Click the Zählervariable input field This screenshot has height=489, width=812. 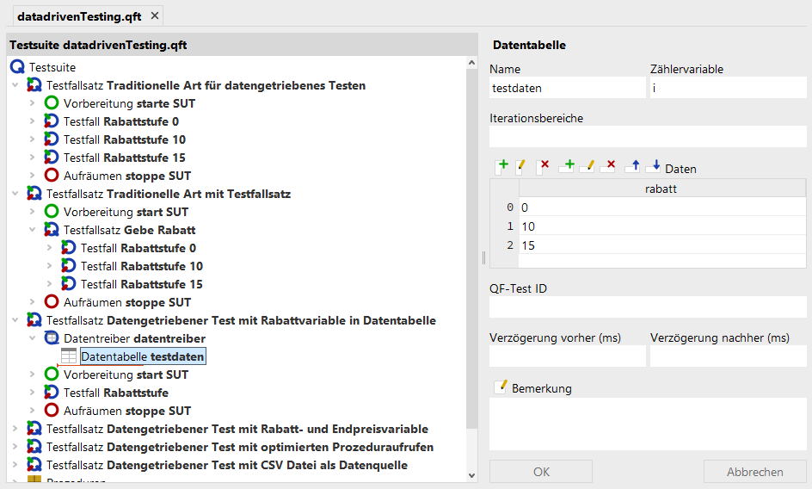(728, 88)
